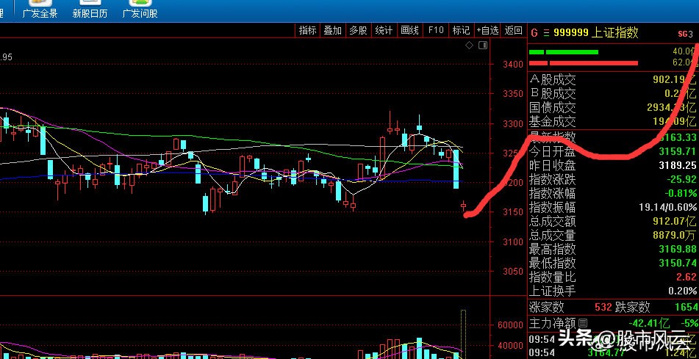Click the 3150 price axis label

click(512, 212)
